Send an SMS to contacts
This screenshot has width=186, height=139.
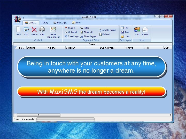point(137,31)
